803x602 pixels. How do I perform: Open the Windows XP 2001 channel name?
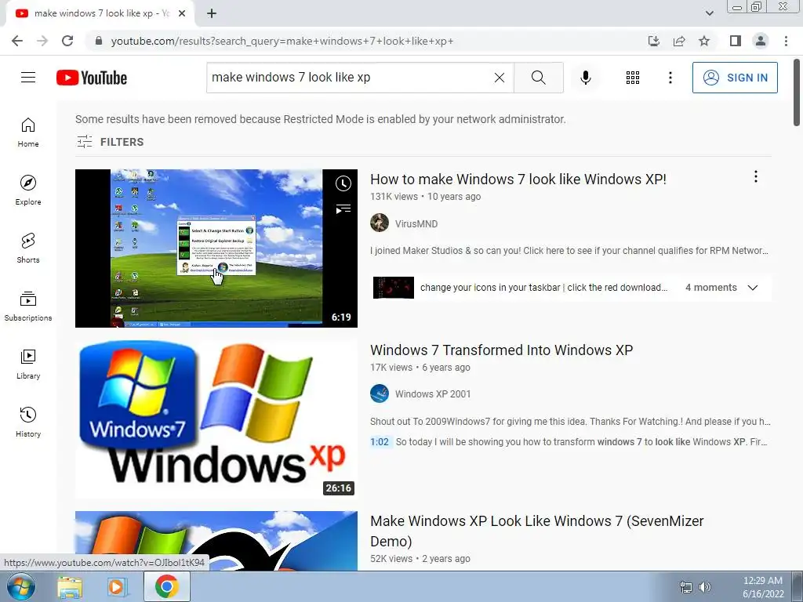point(433,394)
